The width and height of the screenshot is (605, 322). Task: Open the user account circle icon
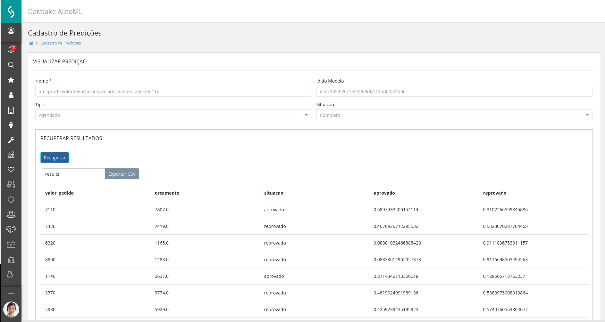pos(11,31)
